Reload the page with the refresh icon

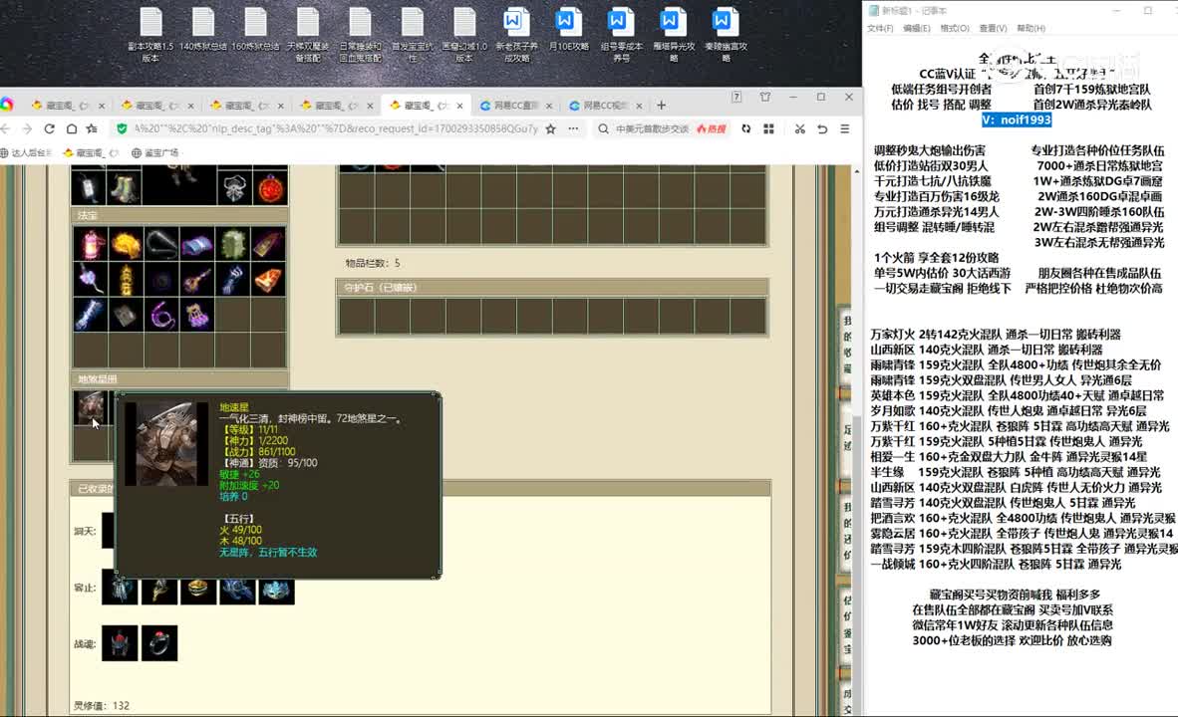49,128
